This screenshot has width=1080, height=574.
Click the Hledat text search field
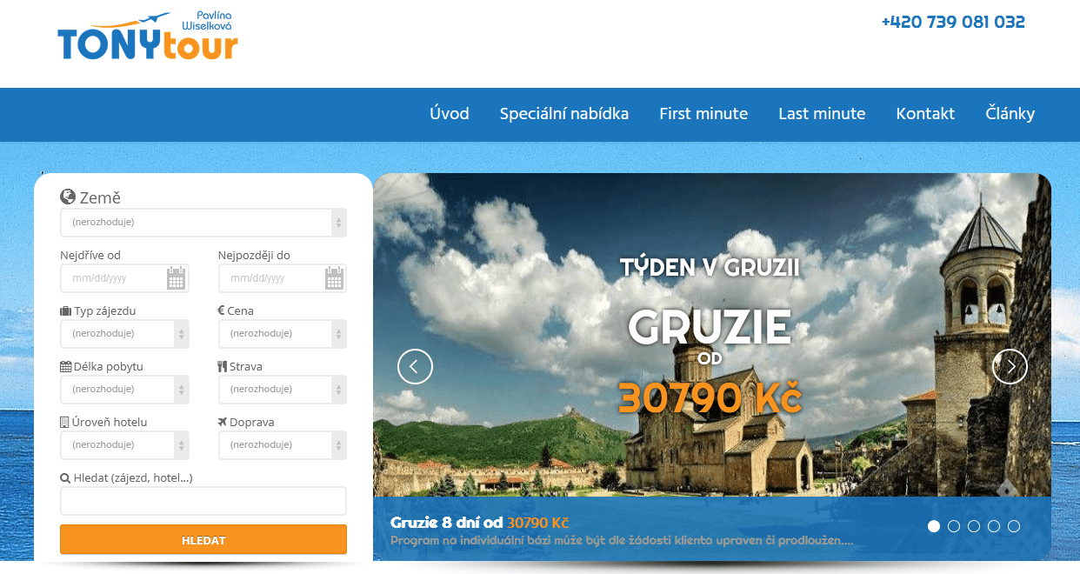203,501
